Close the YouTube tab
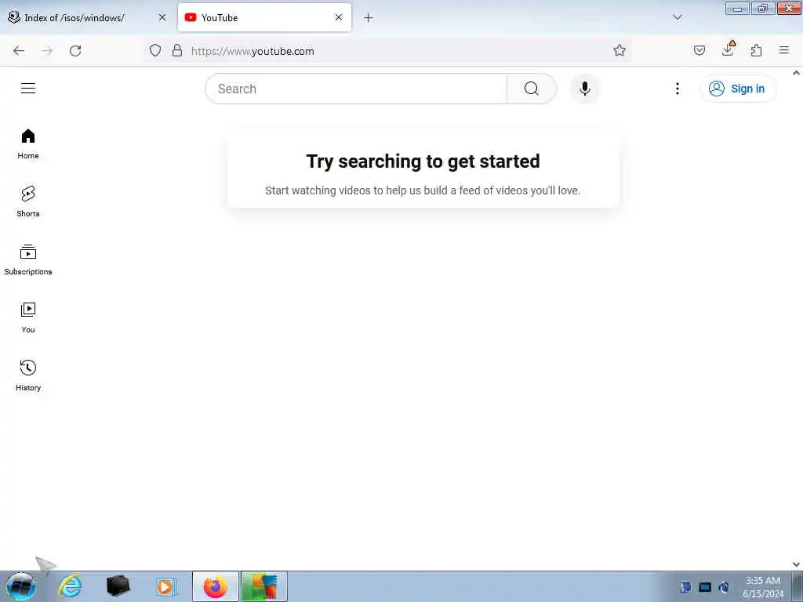This screenshot has width=803, height=602. click(x=339, y=17)
